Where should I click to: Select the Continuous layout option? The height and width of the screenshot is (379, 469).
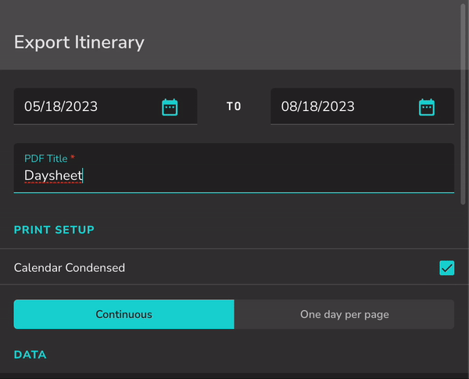(x=124, y=314)
